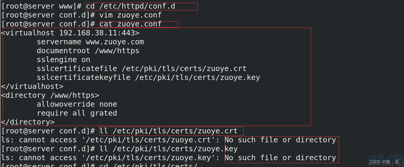Viewport: 404px width, 167px height.
Task: Click the 'vim zuoye.conf' command line
Action: coord(130,15)
